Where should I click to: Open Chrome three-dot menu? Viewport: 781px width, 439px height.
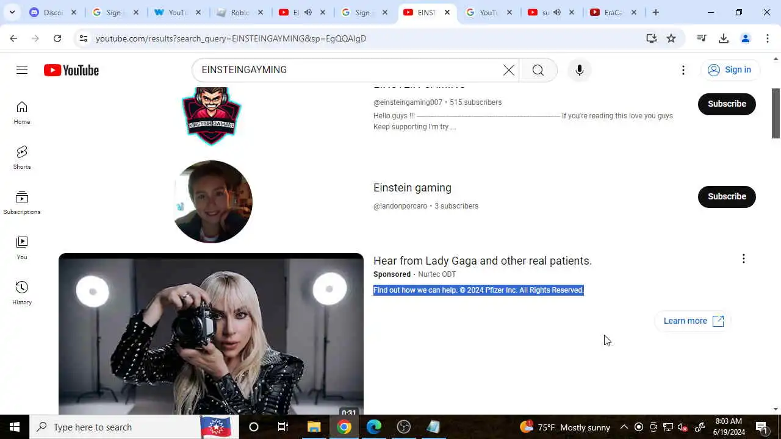[x=768, y=38]
